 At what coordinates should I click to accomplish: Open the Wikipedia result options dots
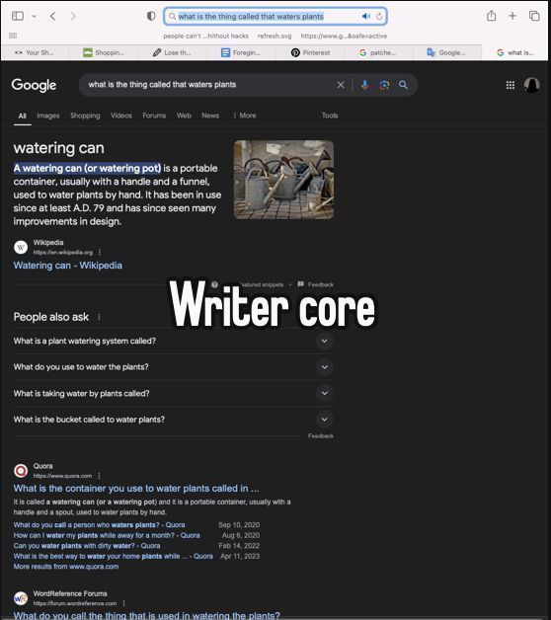coord(100,252)
